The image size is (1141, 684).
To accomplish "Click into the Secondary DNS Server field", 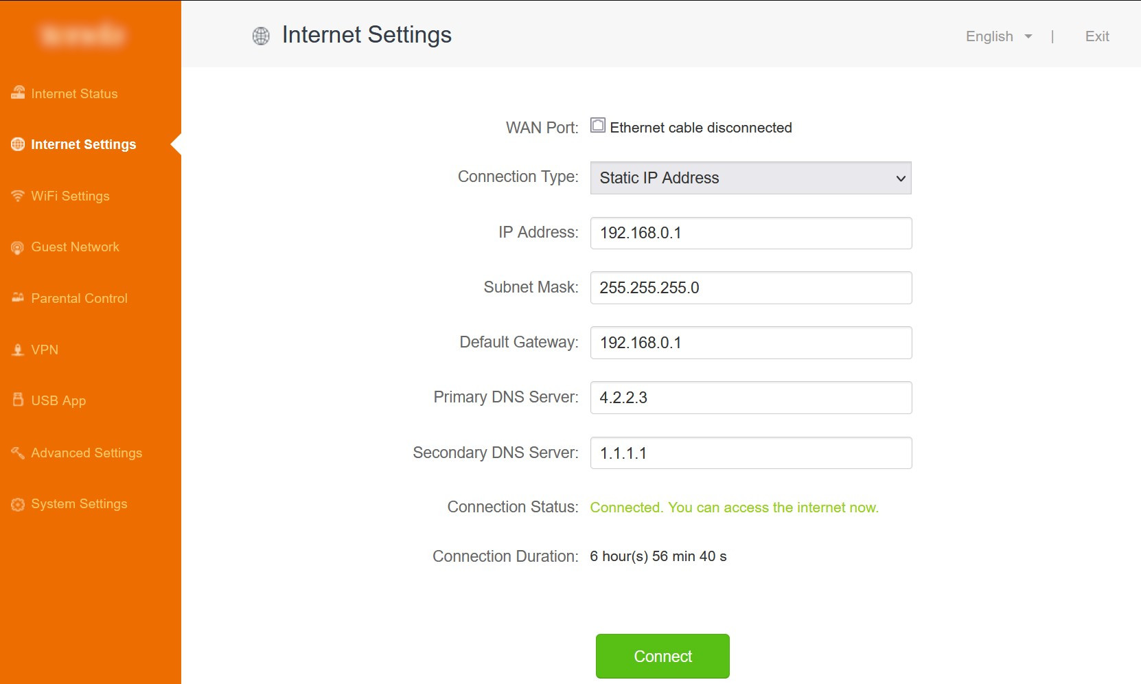I will click(750, 453).
